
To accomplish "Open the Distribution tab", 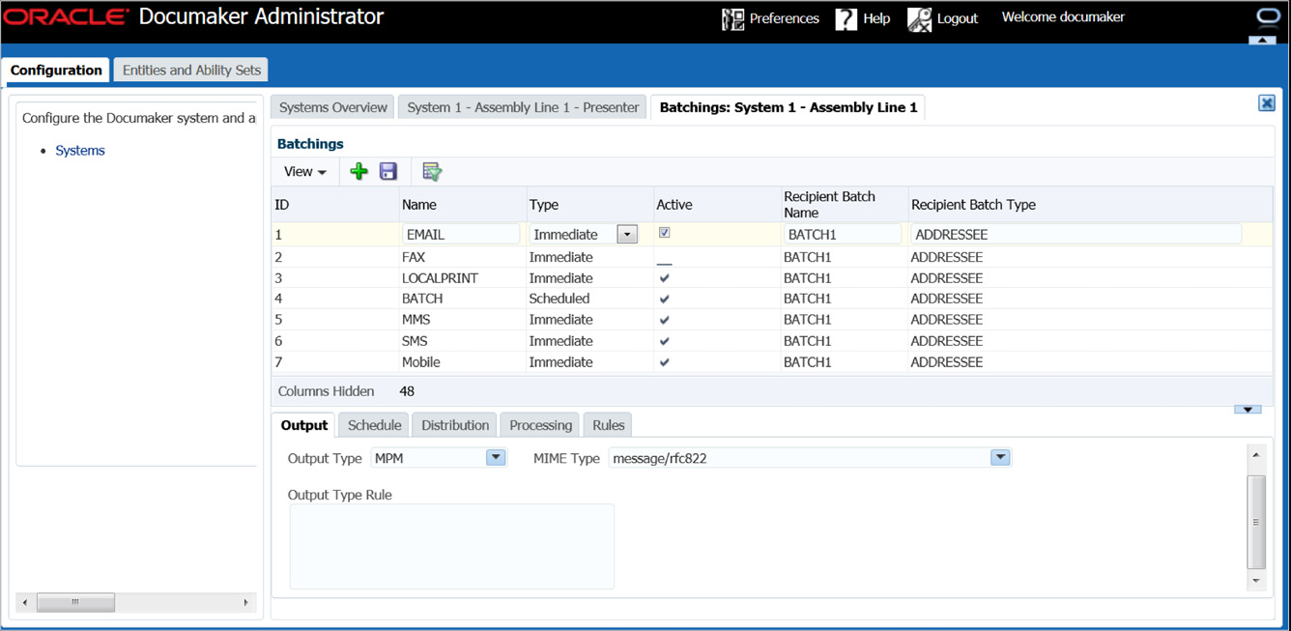I will point(454,424).
